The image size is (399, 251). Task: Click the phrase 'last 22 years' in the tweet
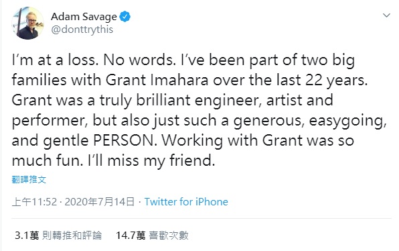tap(322, 80)
